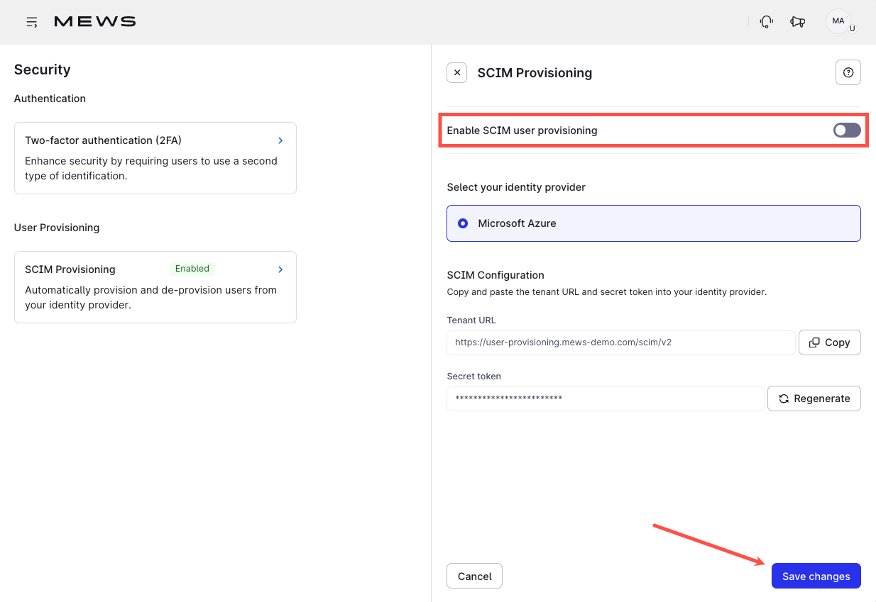Click the Security page heading
Viewport: 876px width, 602px height.
pos(43,69)
